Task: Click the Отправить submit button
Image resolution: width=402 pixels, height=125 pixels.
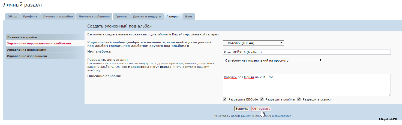Action: [x=261, y=109]
